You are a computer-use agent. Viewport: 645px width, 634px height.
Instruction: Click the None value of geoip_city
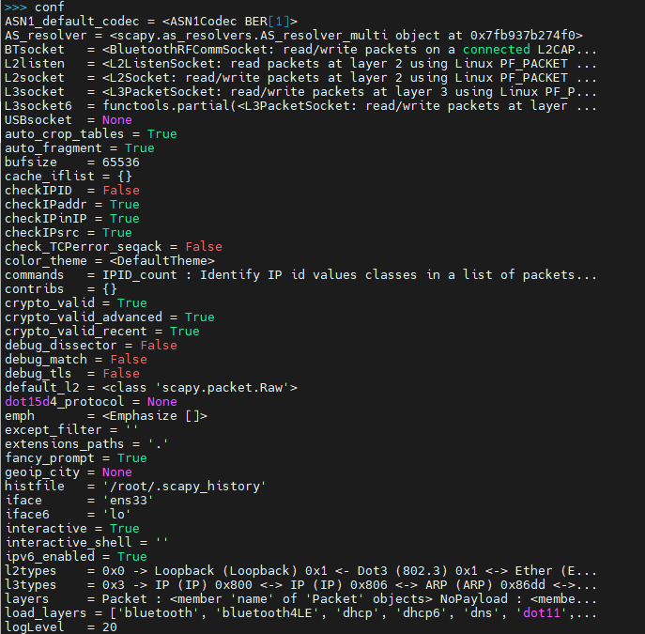[117, 472]
